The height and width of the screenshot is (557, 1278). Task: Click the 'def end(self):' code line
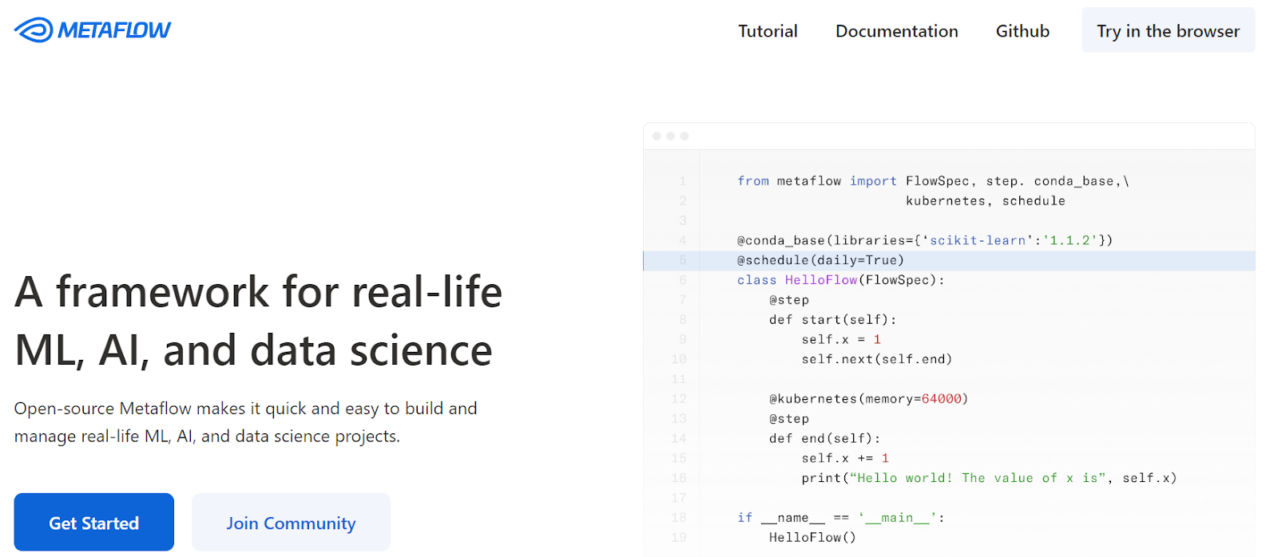click(825, 439)
